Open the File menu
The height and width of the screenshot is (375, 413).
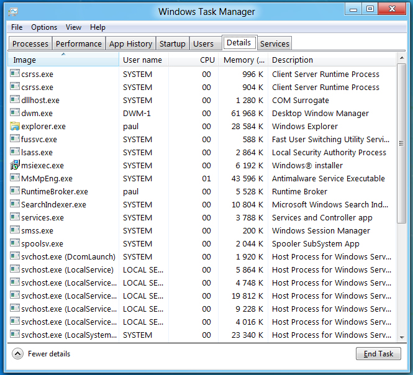tap(17, 27)
